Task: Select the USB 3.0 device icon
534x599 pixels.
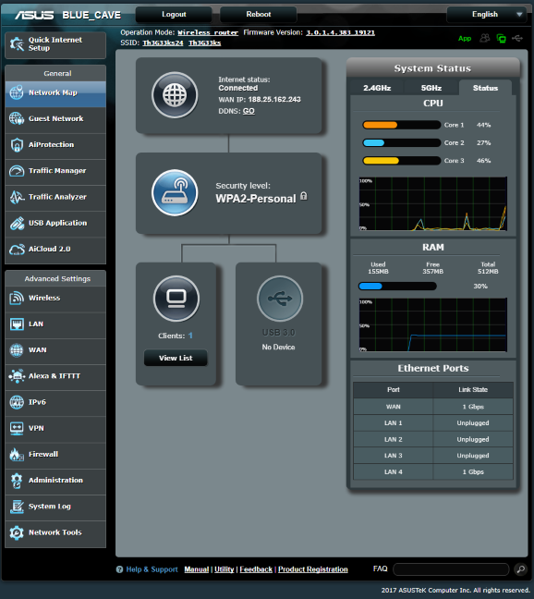Action: (280, 299)
